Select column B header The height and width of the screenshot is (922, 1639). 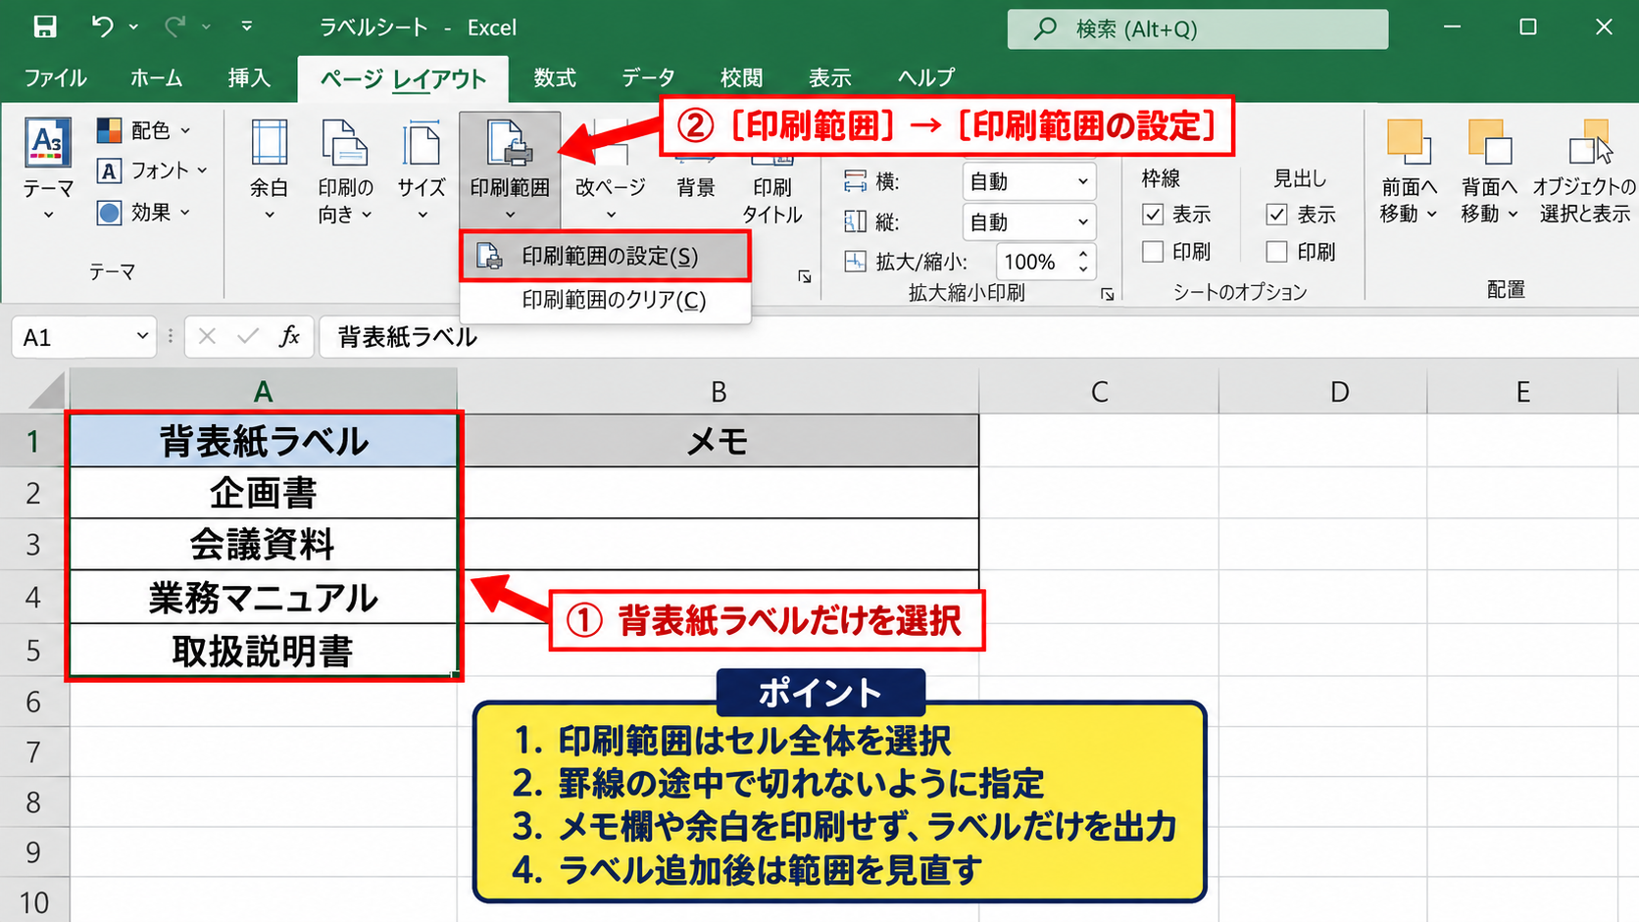click(719, 391)
